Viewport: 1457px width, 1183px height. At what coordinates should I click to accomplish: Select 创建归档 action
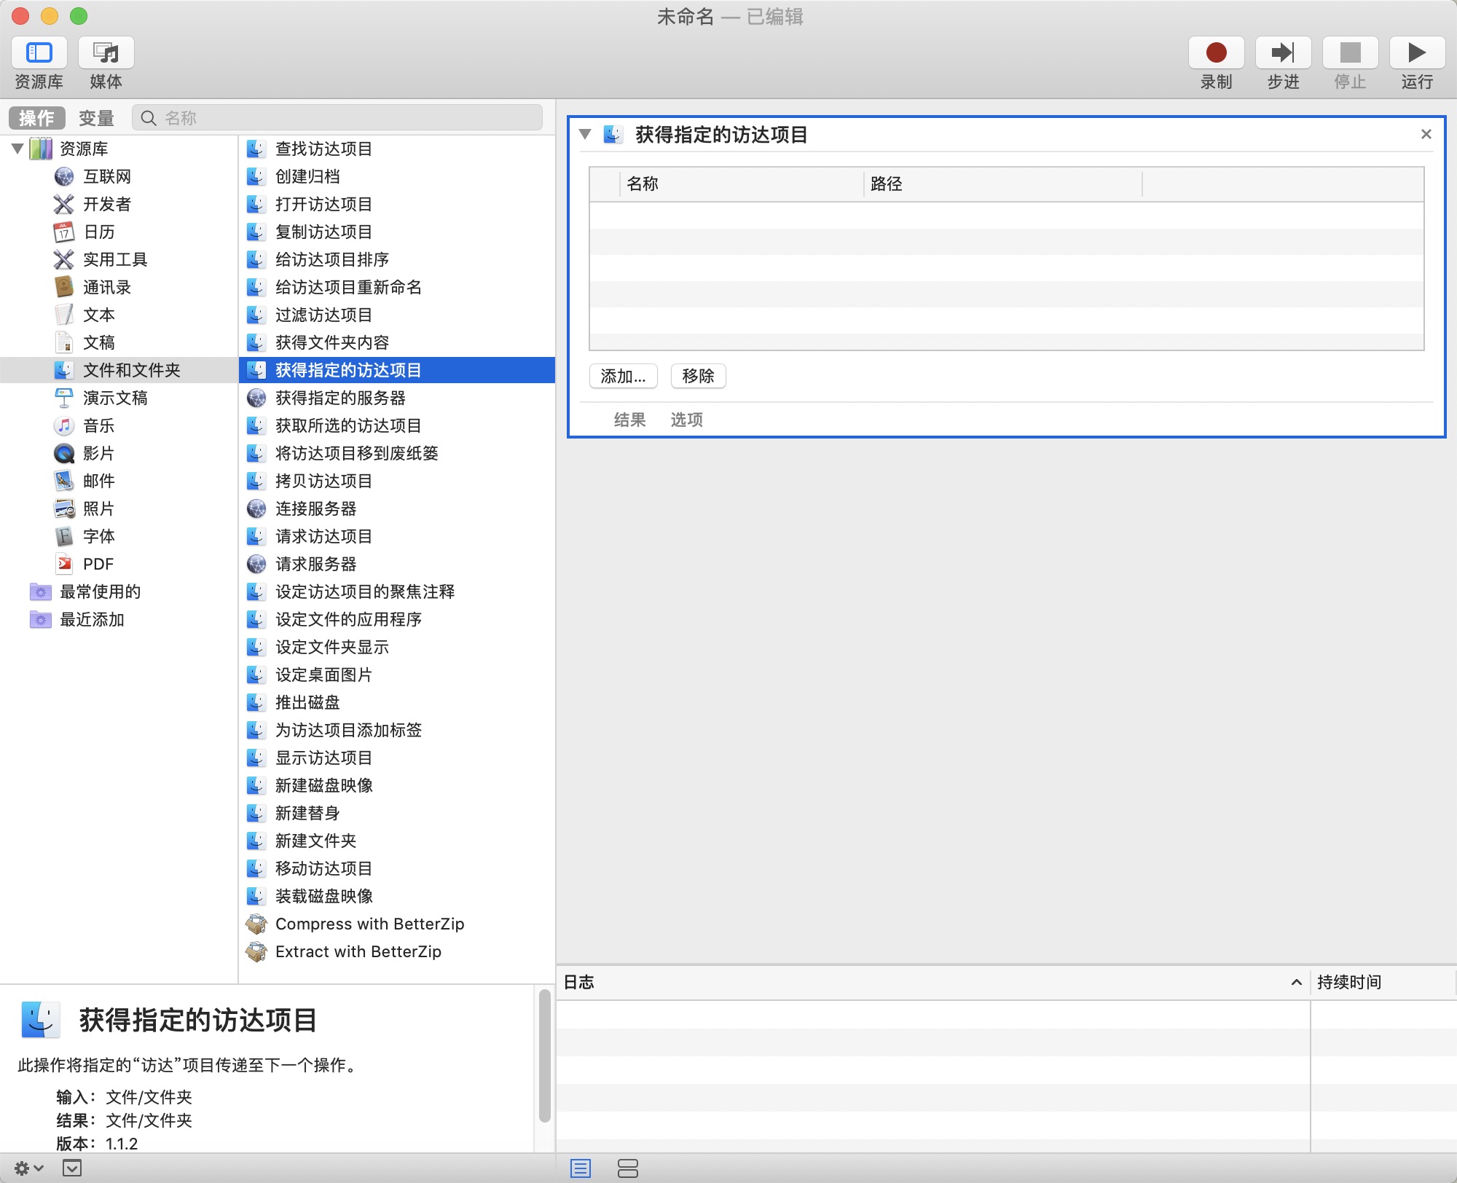tap(397, 176)
